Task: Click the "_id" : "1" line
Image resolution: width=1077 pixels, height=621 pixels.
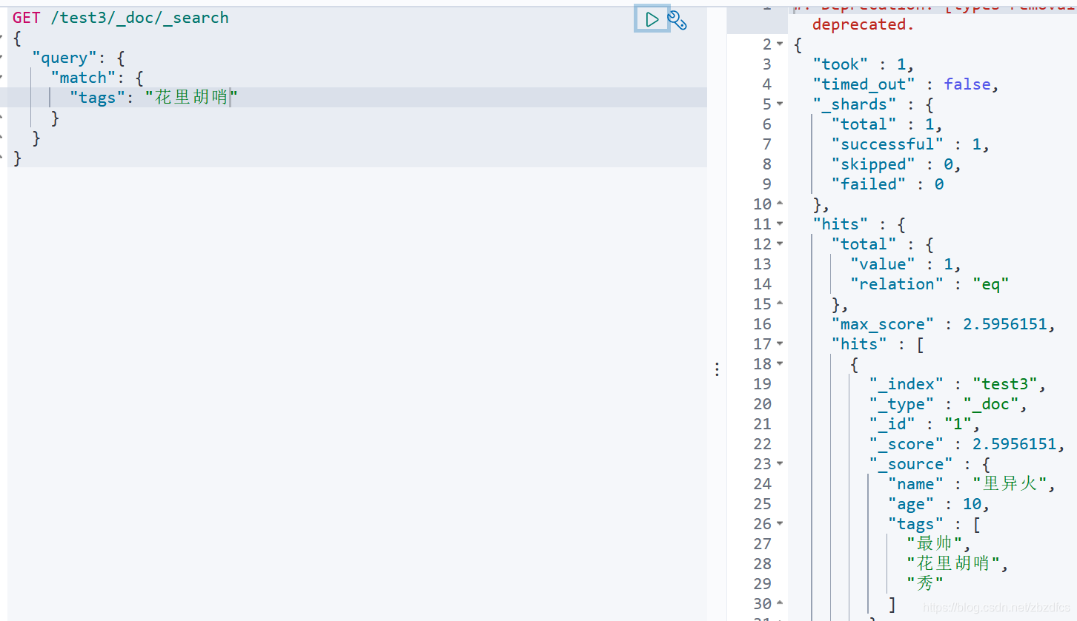Action: tap(925, 424)
